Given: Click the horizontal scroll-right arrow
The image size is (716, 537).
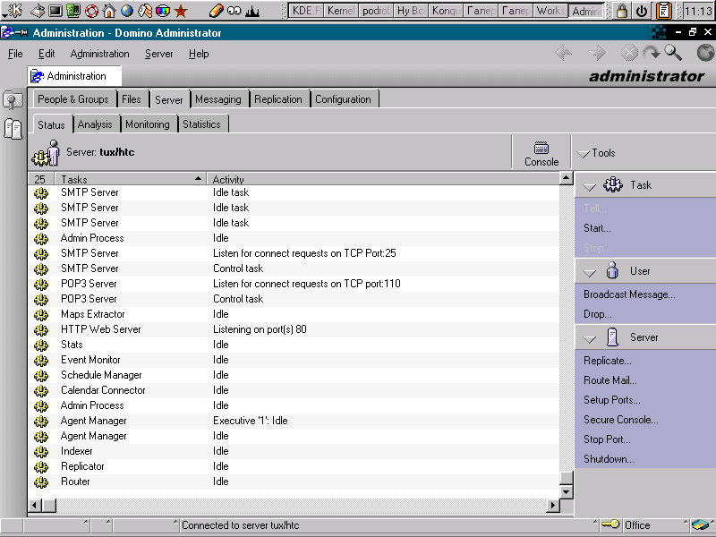Looking at the screenshot, I should click(553, 505).
